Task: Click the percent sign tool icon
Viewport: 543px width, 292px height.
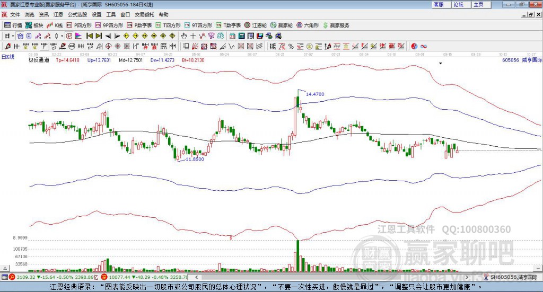Action: coord(291,47)
